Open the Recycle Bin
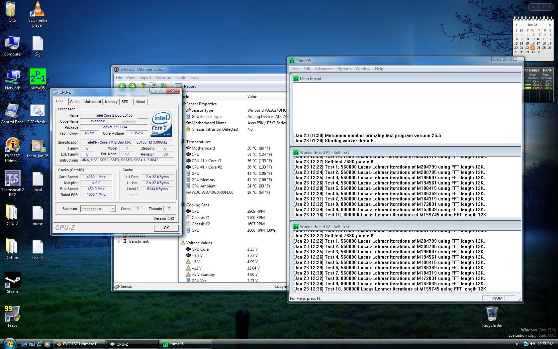The height and width of the screenshot is (349, 558). click(492, 317)
